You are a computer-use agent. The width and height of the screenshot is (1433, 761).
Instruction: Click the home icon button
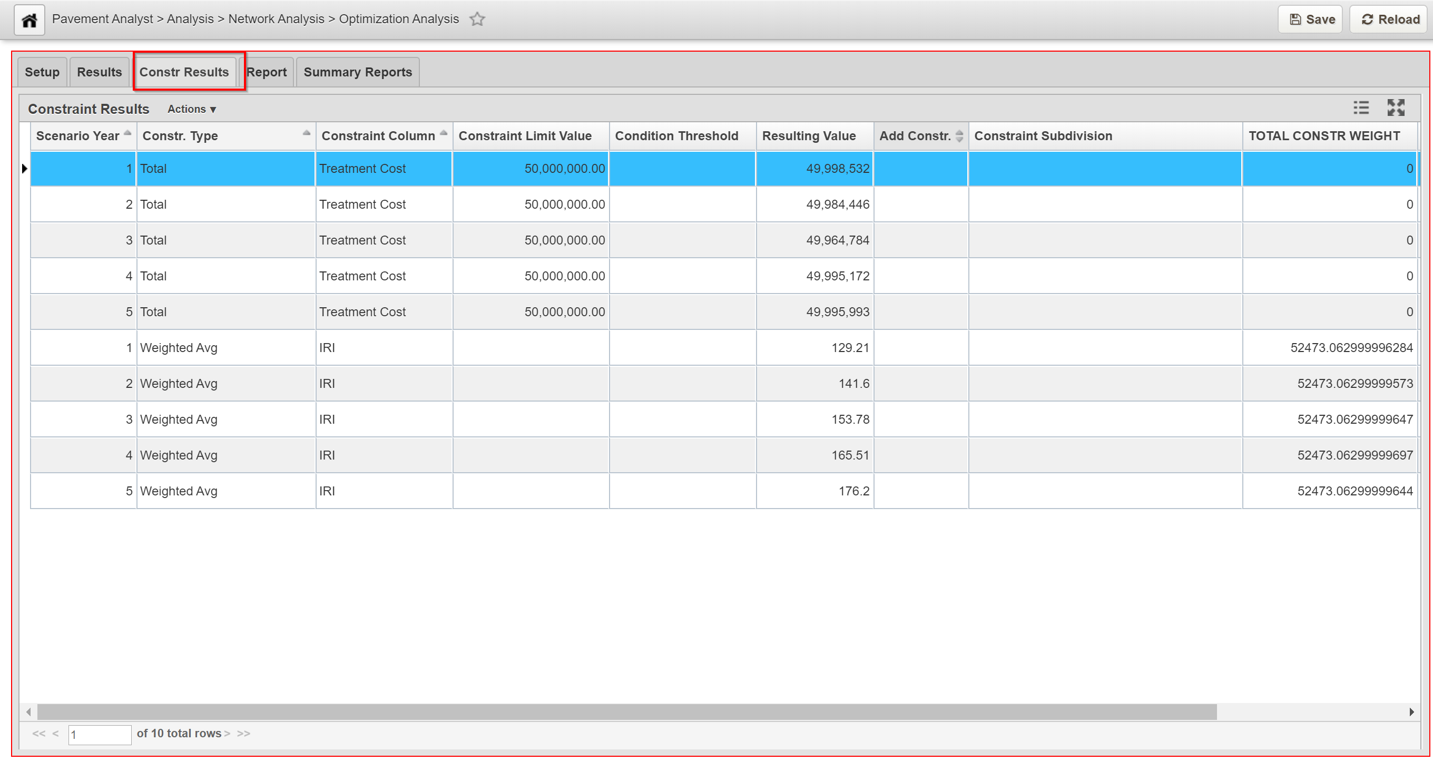click(29, 20)
